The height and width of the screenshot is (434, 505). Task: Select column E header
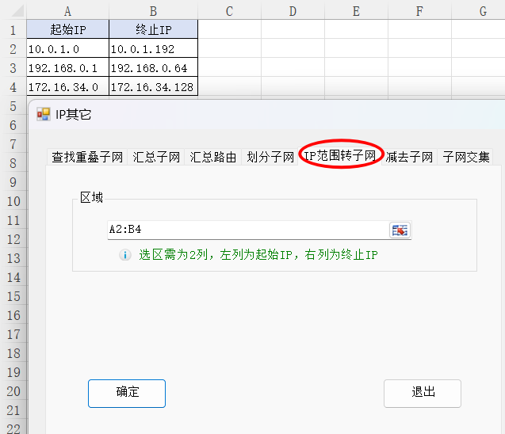click(x=356, y=11)
